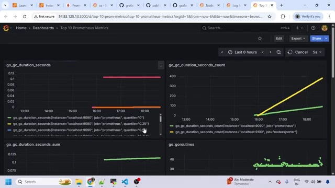Expand the plus add-new menu

pyautogui.click(x=299, y=28)
